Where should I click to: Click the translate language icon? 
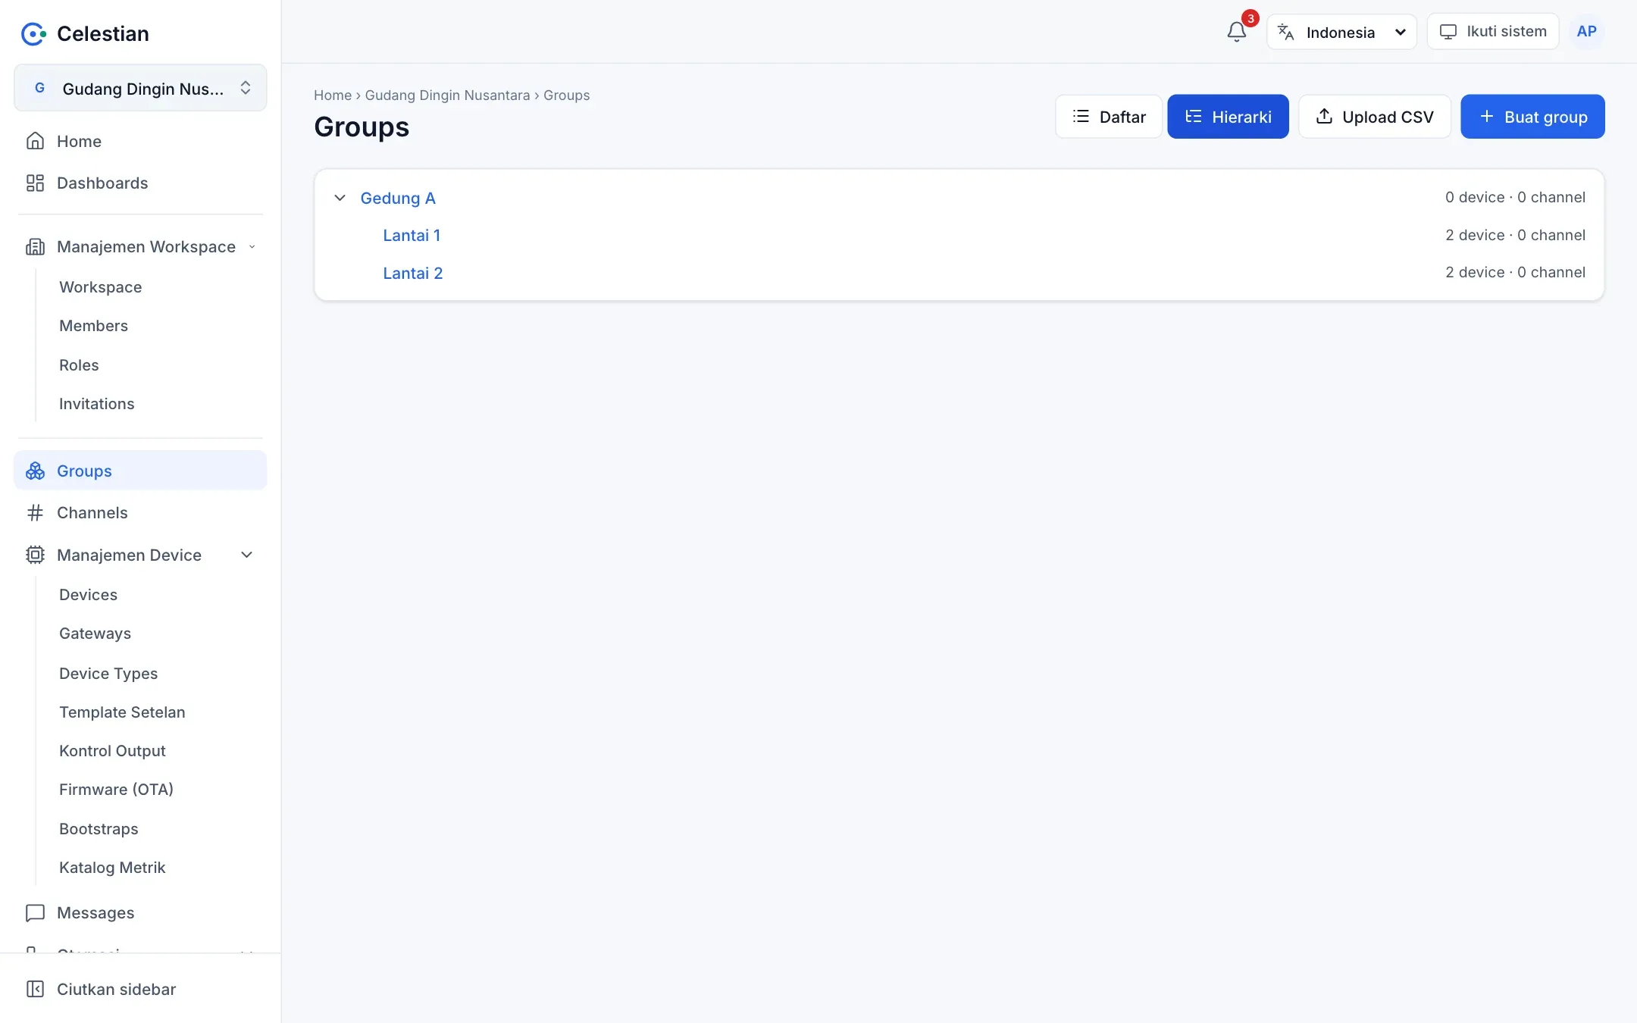pyautogui.click(x=1286, y=32)
